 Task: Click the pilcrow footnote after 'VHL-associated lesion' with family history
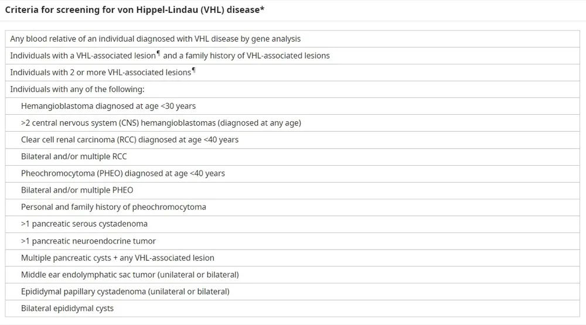158,54
